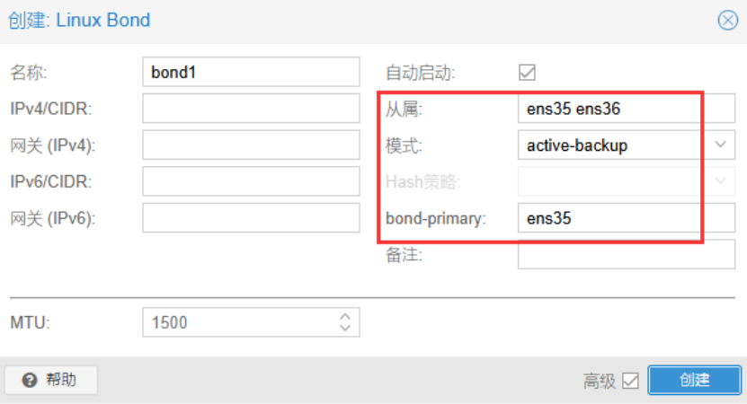The width and height of the screenshot is (747, 404).
Task: Expand the Hash策略 dropdown arrow
Action: click(721, 181)
